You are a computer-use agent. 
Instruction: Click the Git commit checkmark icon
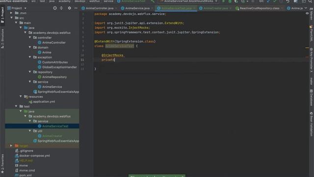click(x=275, y=1)
